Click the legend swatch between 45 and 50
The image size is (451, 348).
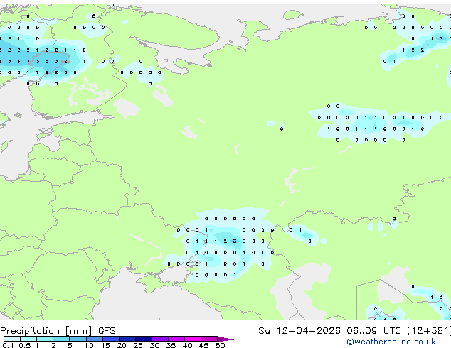click(209, 339)
